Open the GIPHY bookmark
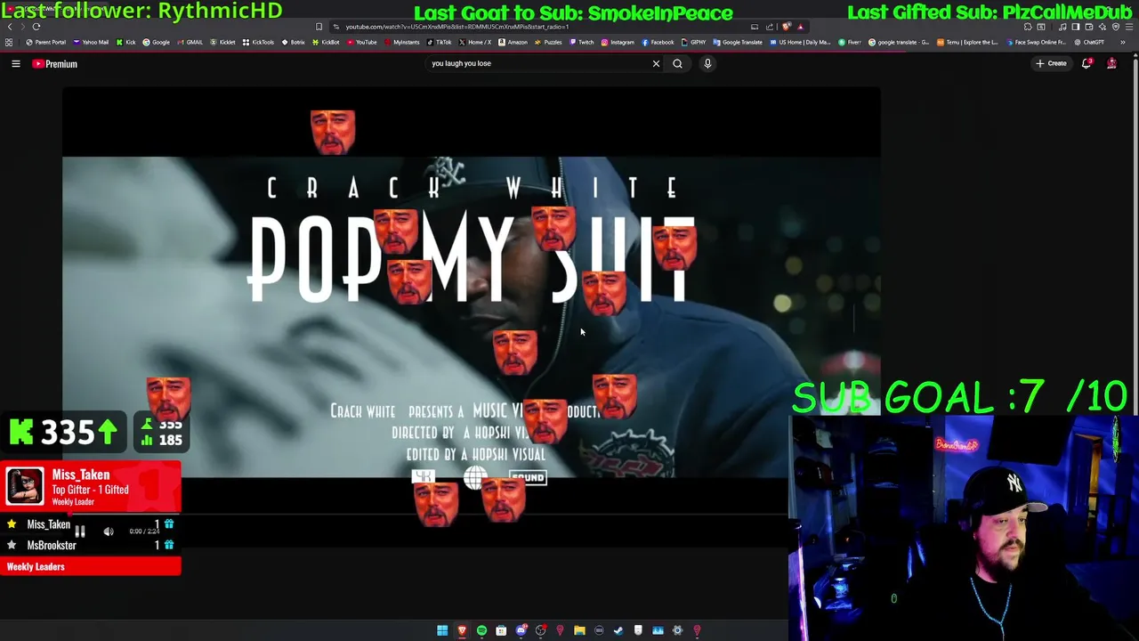The image size is (1139, 641). tap(693, 42)
